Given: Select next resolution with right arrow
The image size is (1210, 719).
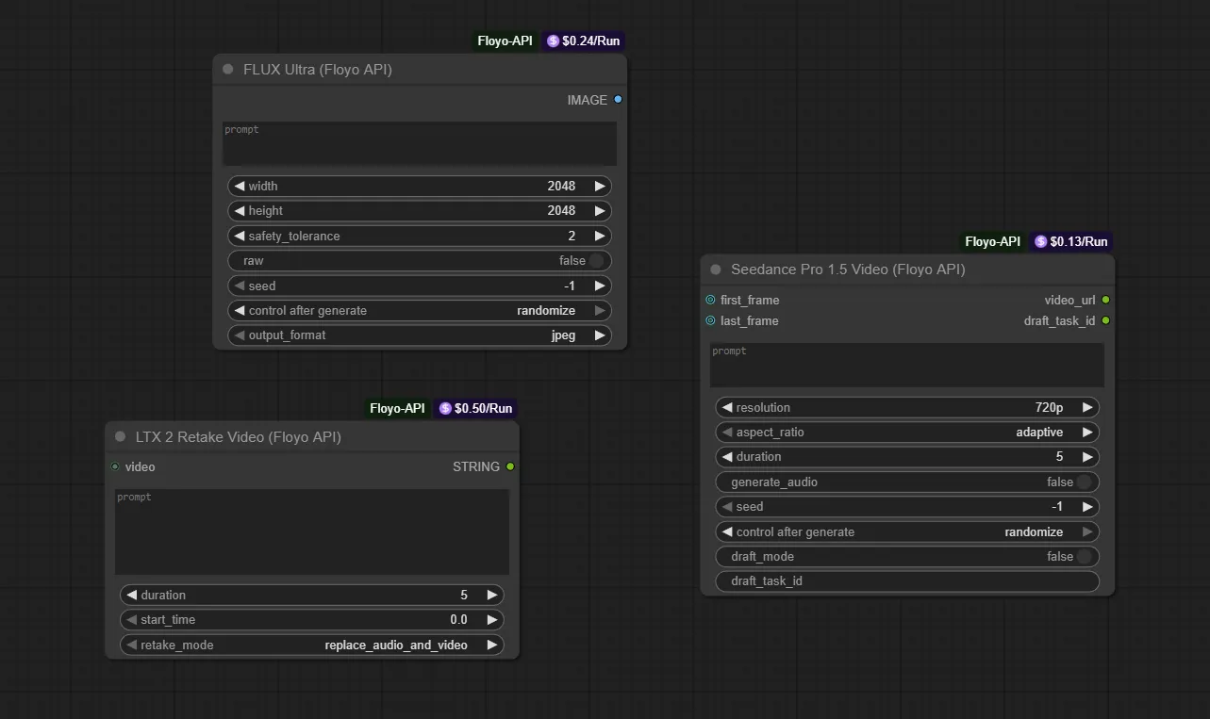Looking at the screenshot, I should pyautogui.click(x=1087, y=407).
